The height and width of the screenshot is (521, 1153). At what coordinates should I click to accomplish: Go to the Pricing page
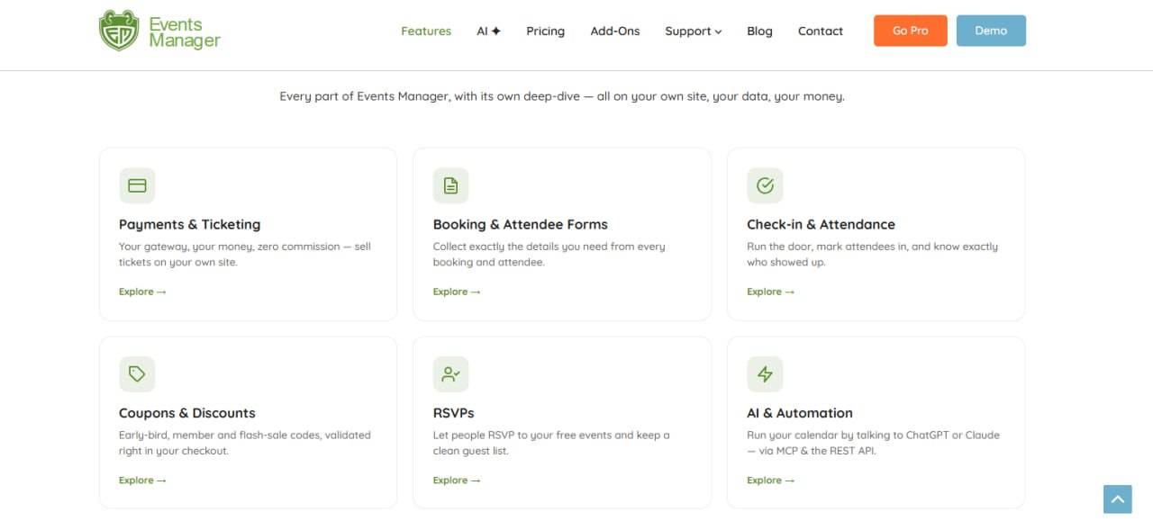coord(546,31)
